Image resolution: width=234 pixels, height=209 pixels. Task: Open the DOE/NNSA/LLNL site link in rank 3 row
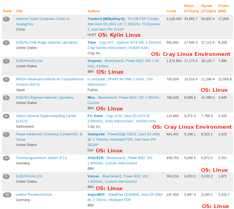pyautogui.click(x=30, y=61)
